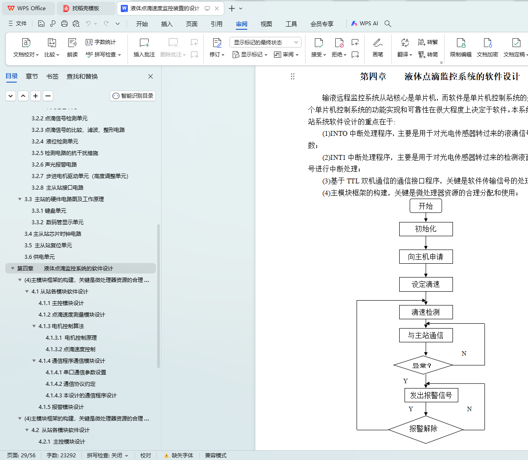Switch to the 书签 navigation tab
Screen dimensions: 528x460
(x=52, y=76)
